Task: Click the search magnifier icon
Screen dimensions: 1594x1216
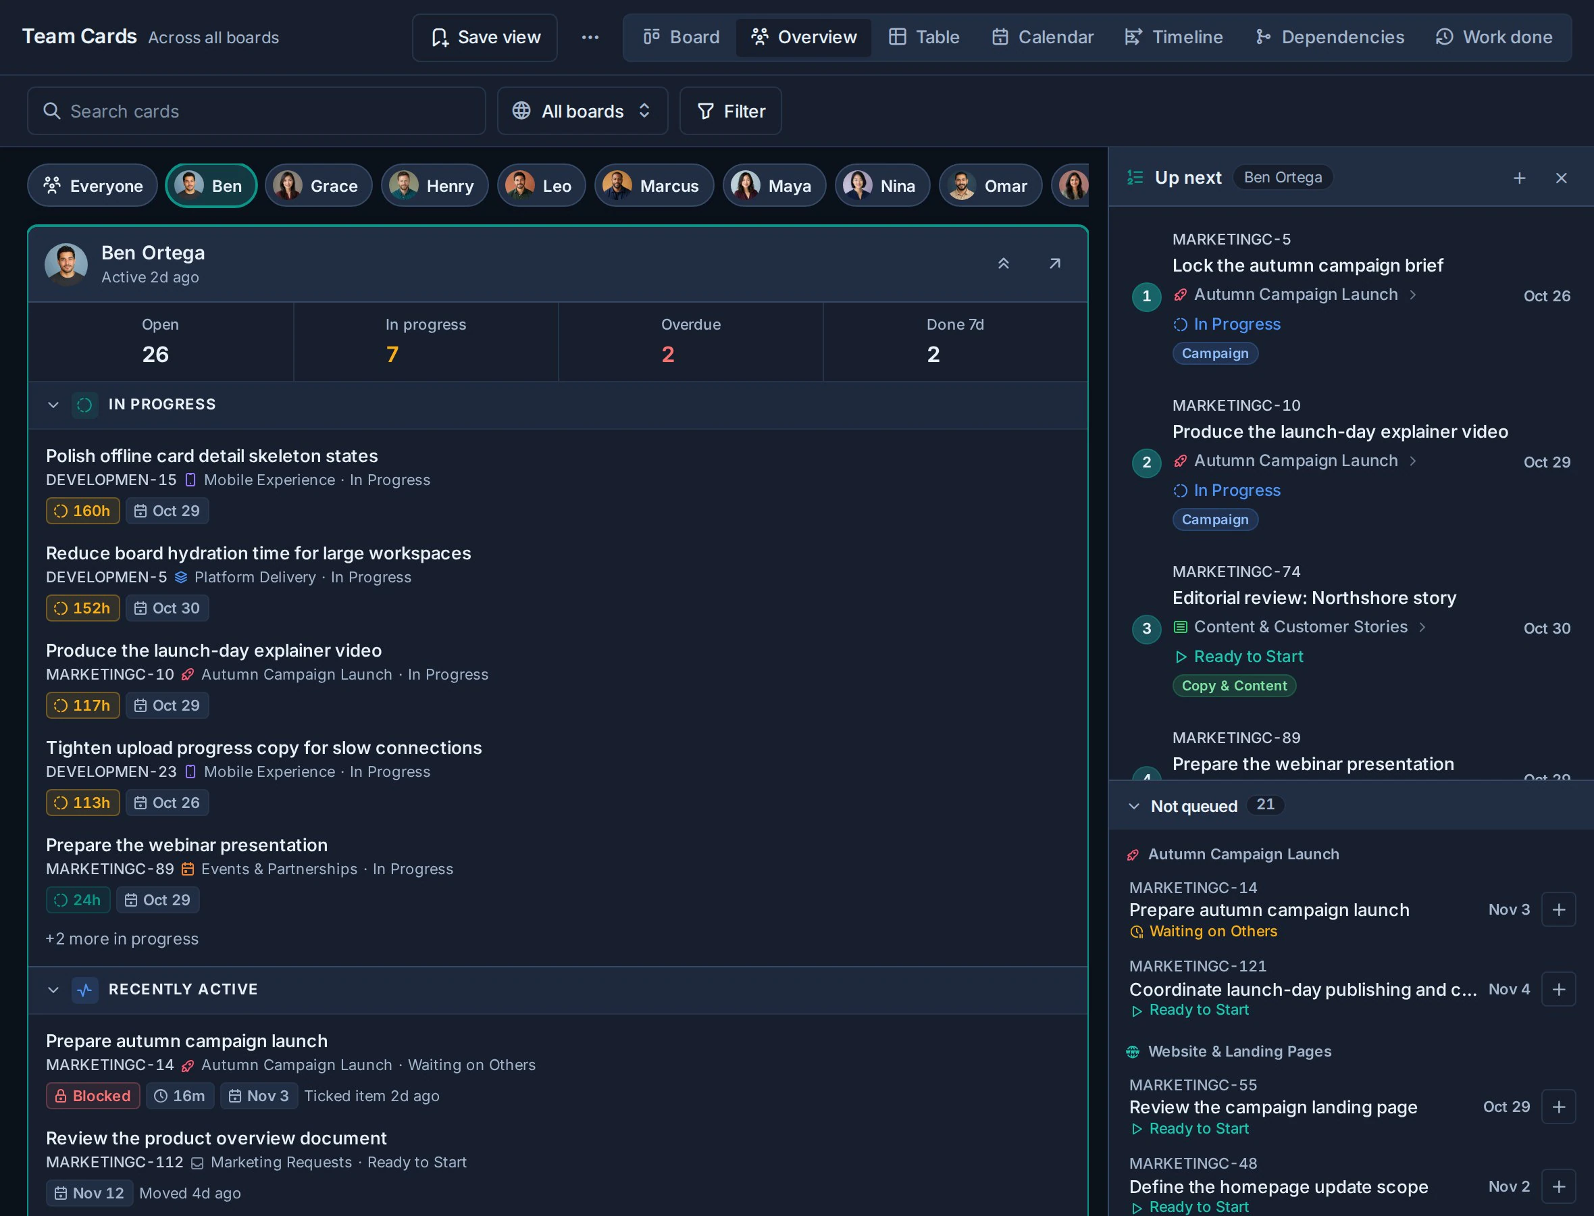Action: click(x=51, y=111)
